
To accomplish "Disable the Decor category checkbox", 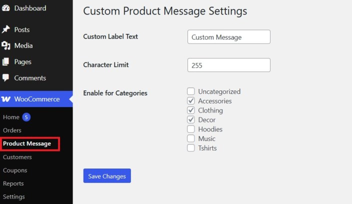I will 191,119.
